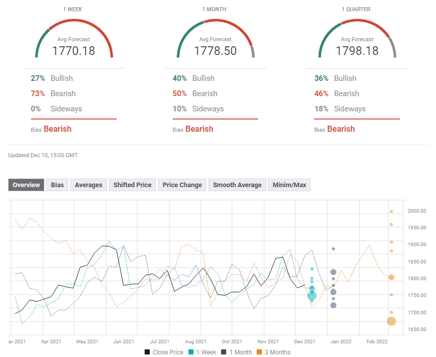Viewport: 436px width, 357px height.
Task: Click the highest gray-blue dot above Jan 2022
Action: (x=333, y=249)
